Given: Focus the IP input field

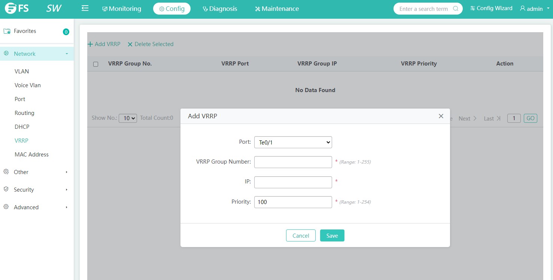Looking at the screenshot, I should click(293, 182).
